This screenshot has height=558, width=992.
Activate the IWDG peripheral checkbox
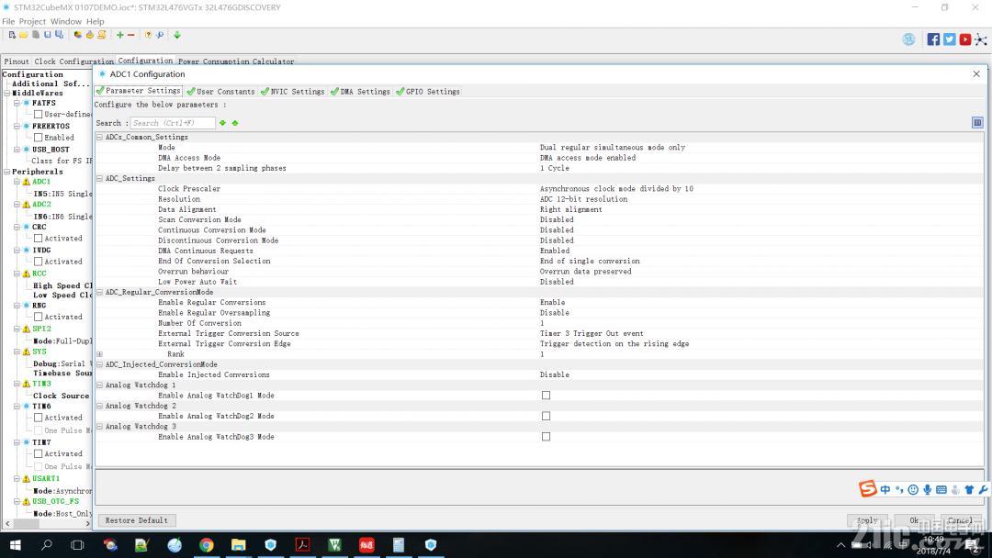click(38, 261)
